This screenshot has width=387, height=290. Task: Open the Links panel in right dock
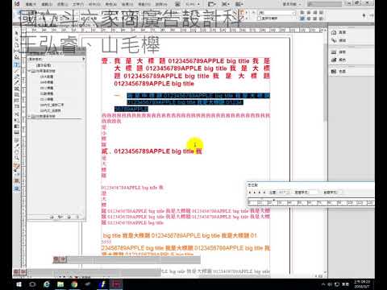click(x=339, y=40)
